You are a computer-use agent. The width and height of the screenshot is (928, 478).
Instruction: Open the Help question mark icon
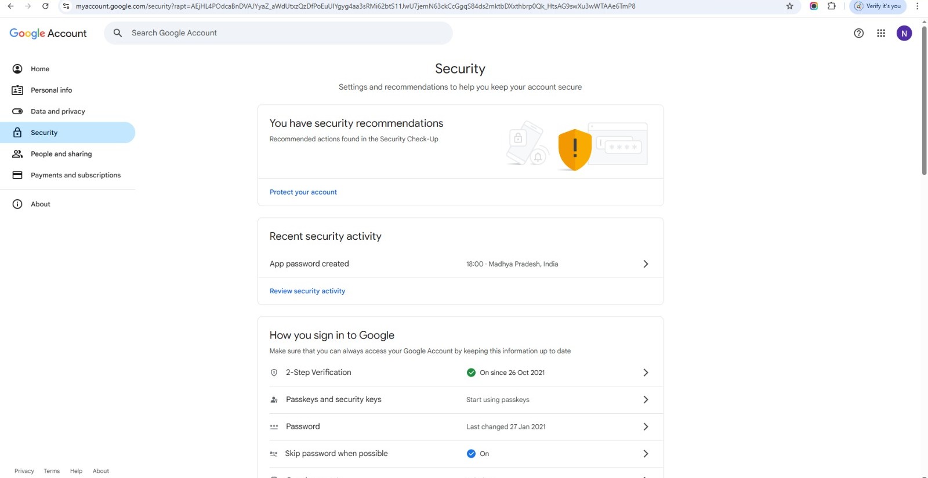[858, 33]
